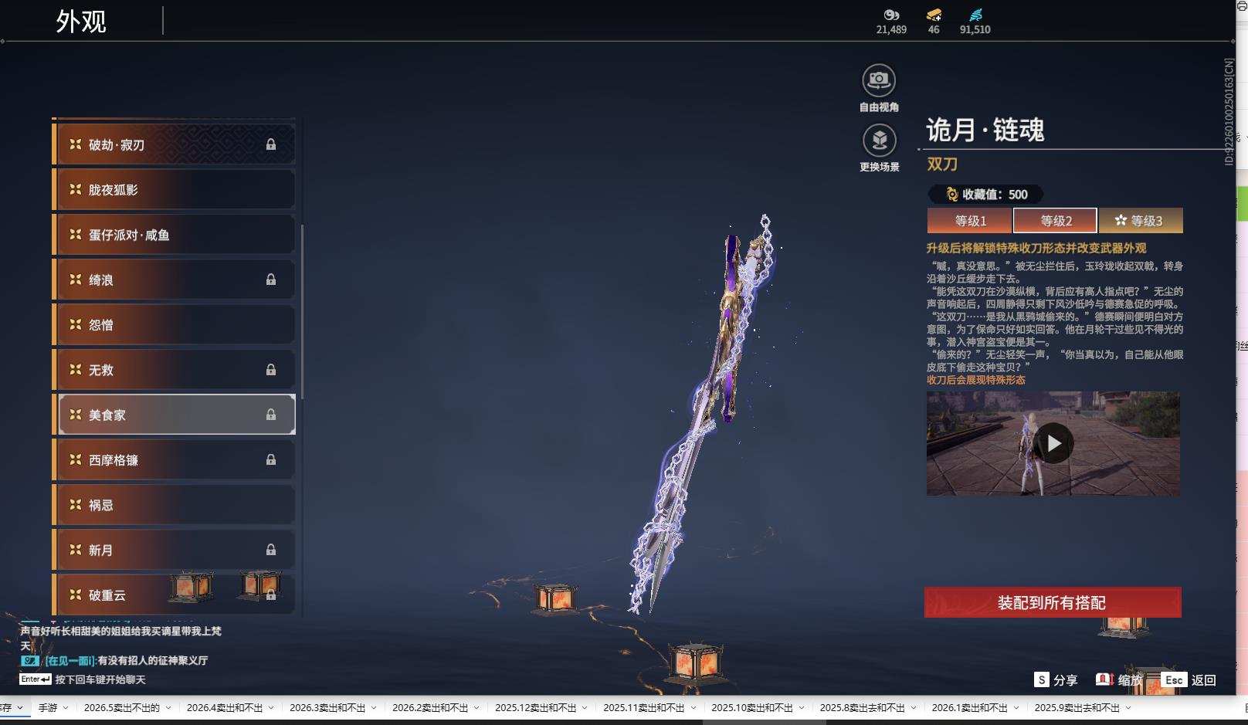Screen dimensions: 1248x725
Task: Open dropdown arrow of 2026.1卖出和不出 tab
Action: (1016, 707)
